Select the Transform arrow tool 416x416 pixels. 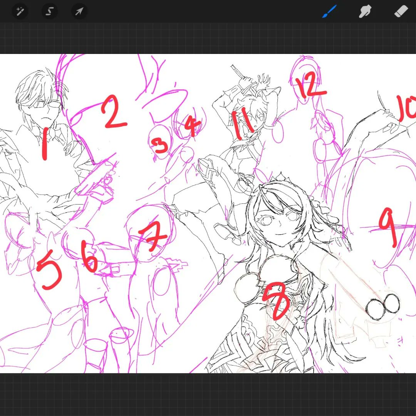pos(79,12)
